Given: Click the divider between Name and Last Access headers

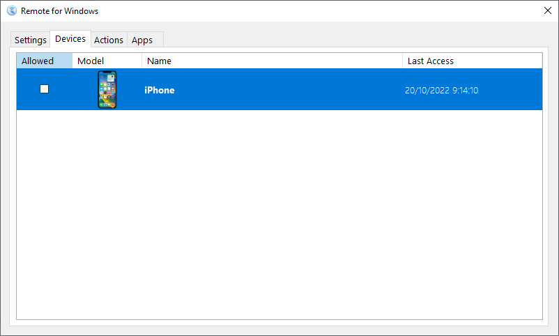Looking at the screenshot, I should point(402,61).
